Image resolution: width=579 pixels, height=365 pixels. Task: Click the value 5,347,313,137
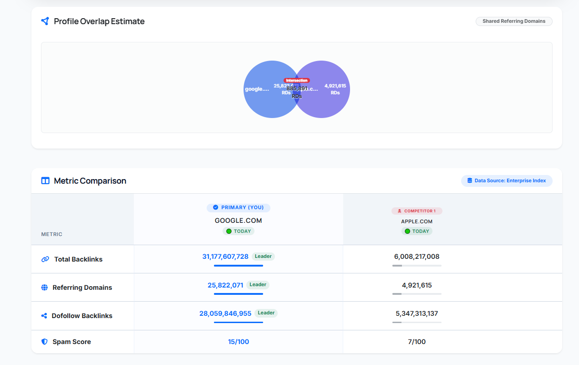click(x=417, y=313)
